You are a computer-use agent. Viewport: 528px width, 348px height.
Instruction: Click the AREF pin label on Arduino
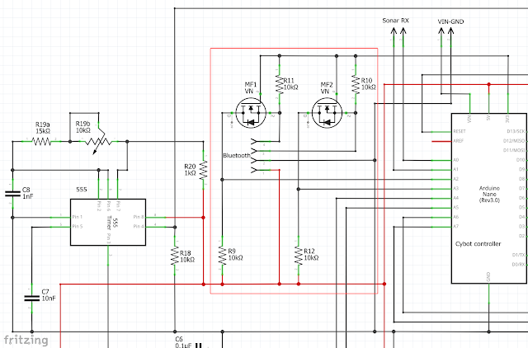(x=459, y=141)
